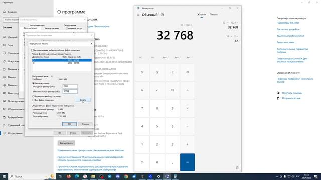
Task: Open Получить помощь link
Action: click(292, 93)
